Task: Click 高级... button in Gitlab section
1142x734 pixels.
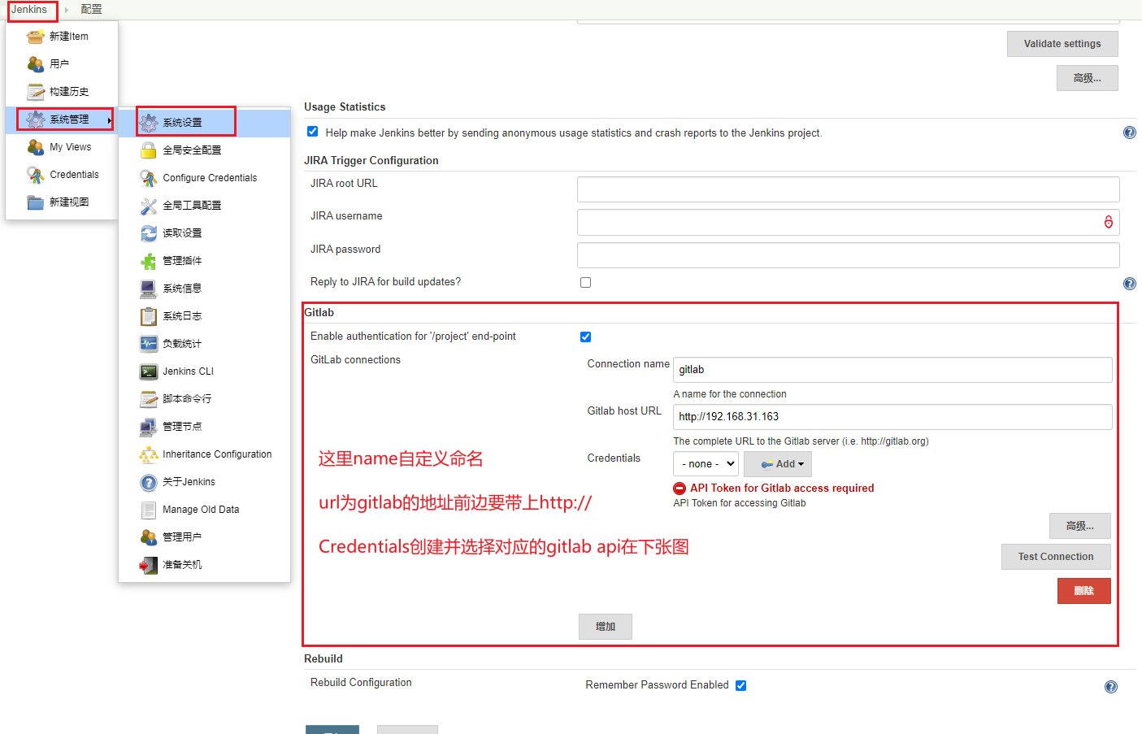Action: (1080, 526)
